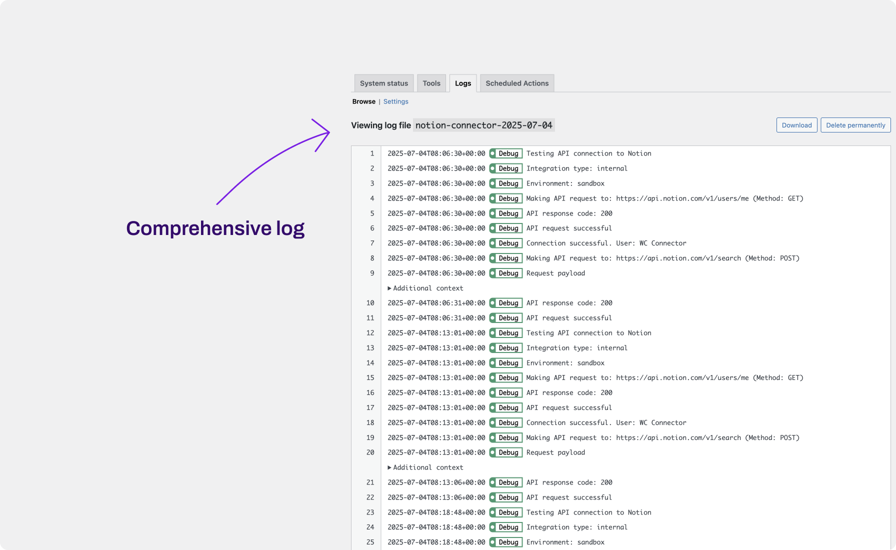This screenshot has height=550, width=896.
Task: Click the Debug badge on line 1
Action: pos(506,153)
